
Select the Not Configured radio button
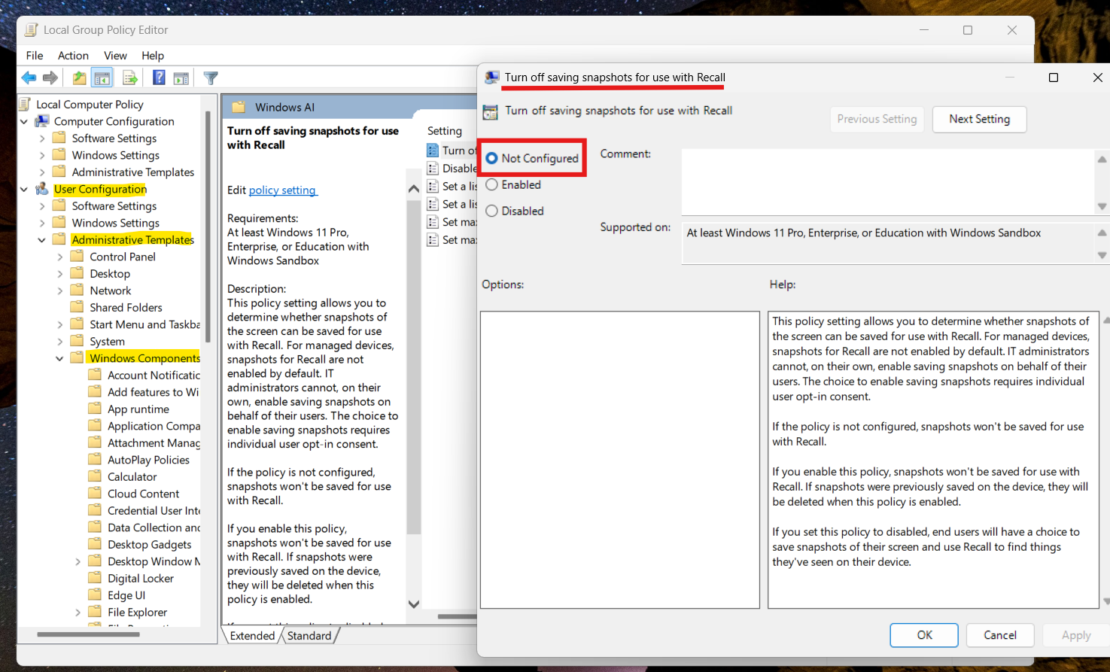pos(491,157)
